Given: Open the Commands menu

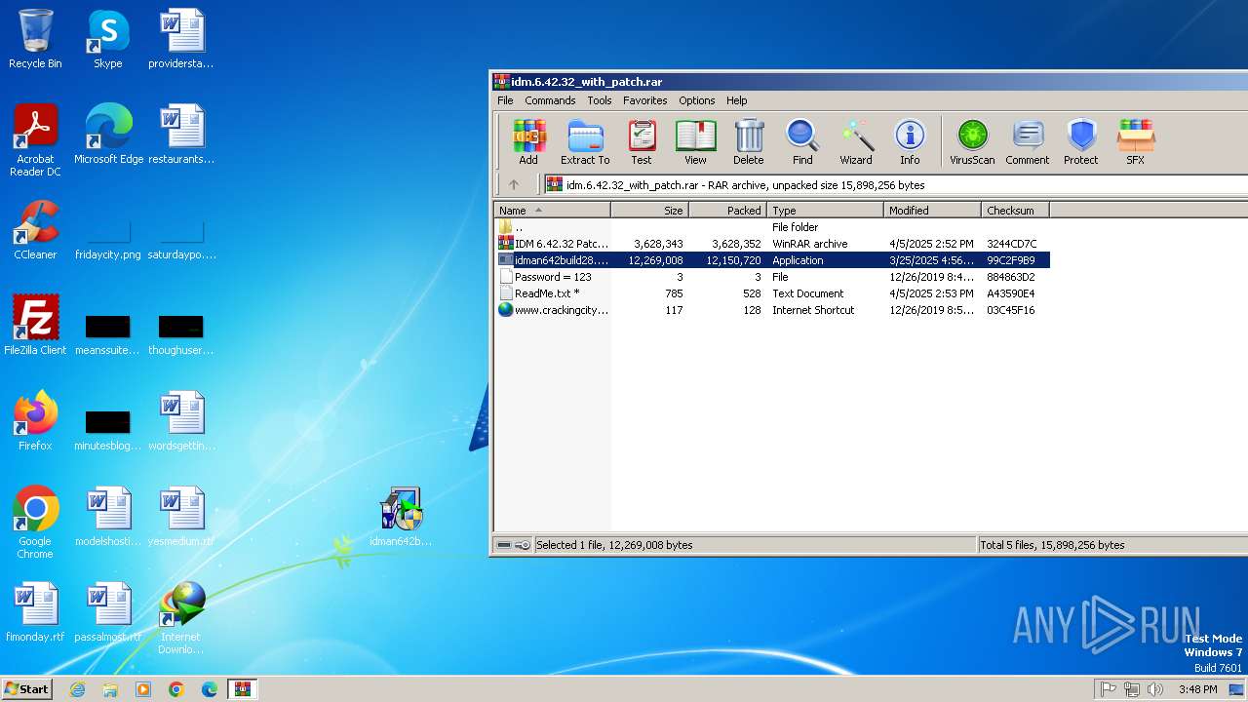Looking at the screenshot, I should pyautogui.click(x=550, y=100).
